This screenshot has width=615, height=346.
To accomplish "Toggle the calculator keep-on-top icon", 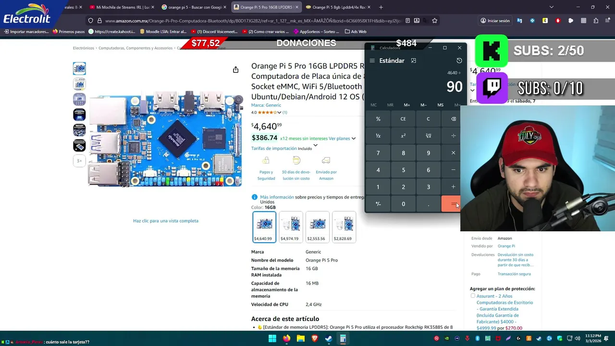I will point(413,61).
